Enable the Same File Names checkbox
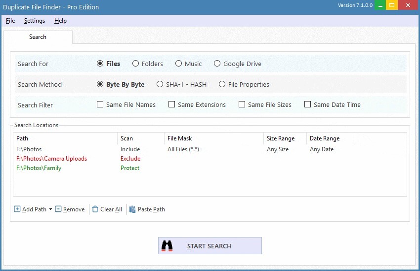This screenshot has height=271, width=420. click(x=100, y=104)
